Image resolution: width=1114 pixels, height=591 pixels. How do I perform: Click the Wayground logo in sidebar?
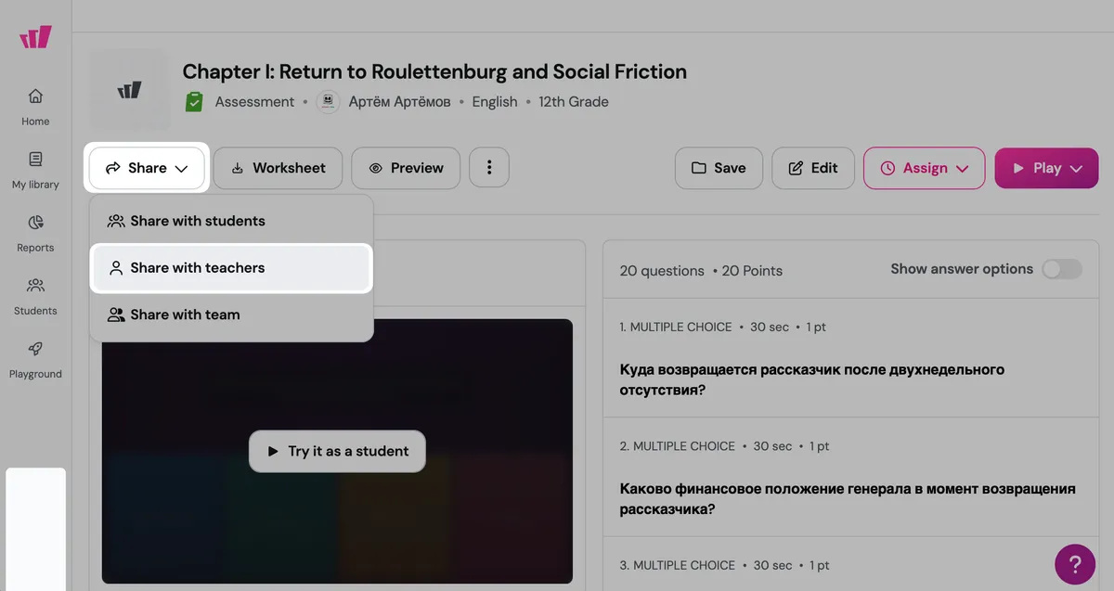[x=35, y=37]
